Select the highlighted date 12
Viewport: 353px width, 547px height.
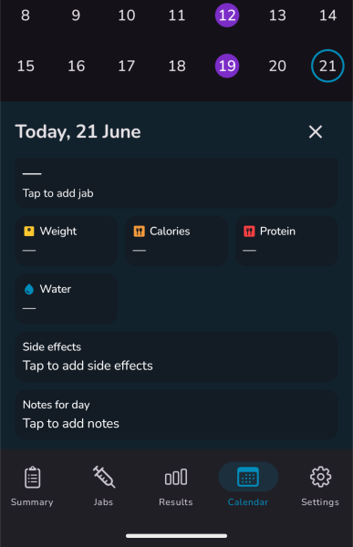point(227,15)
